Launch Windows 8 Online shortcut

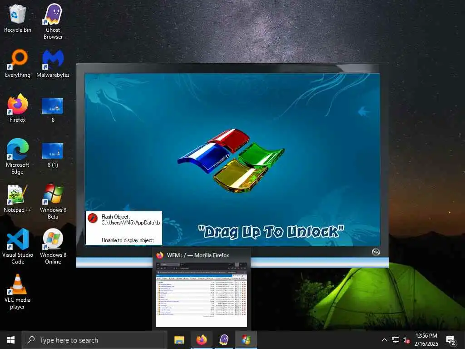pos(53,246)
